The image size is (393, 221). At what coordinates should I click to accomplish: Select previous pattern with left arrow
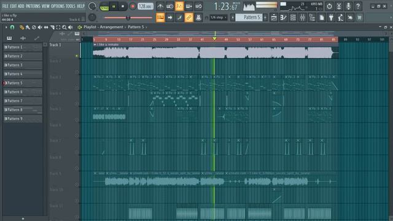[x=233, y=18]
